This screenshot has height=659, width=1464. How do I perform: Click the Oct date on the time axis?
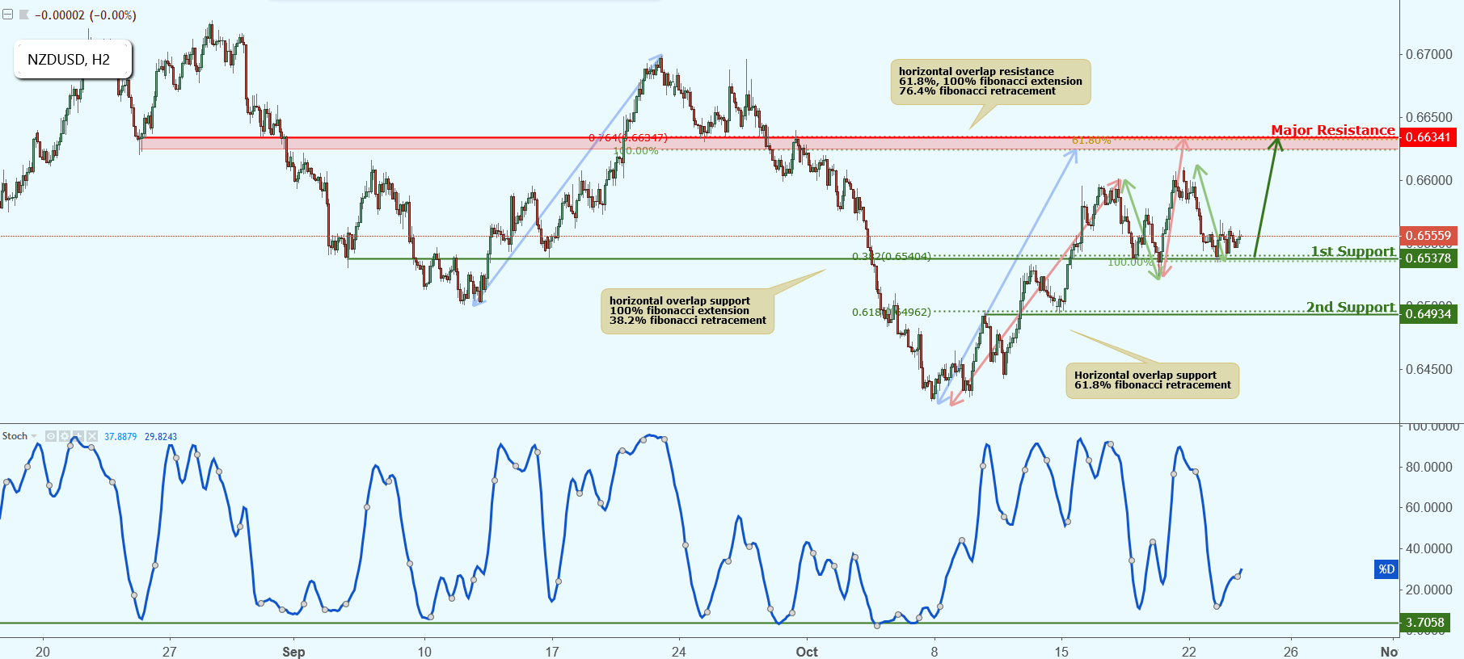(807, 652)
